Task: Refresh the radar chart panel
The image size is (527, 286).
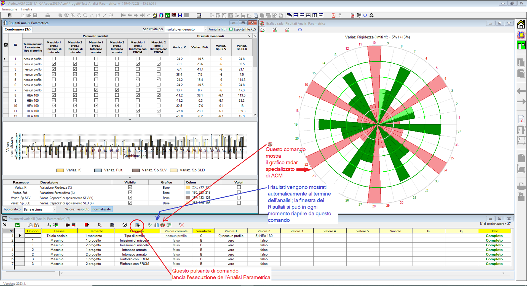Action: click(x=300, y=29)
